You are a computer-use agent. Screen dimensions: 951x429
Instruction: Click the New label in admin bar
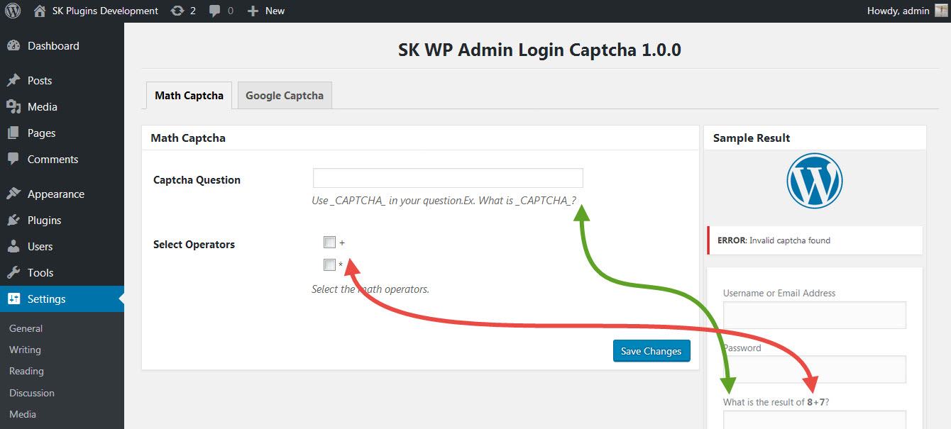[x=275, y=11]
